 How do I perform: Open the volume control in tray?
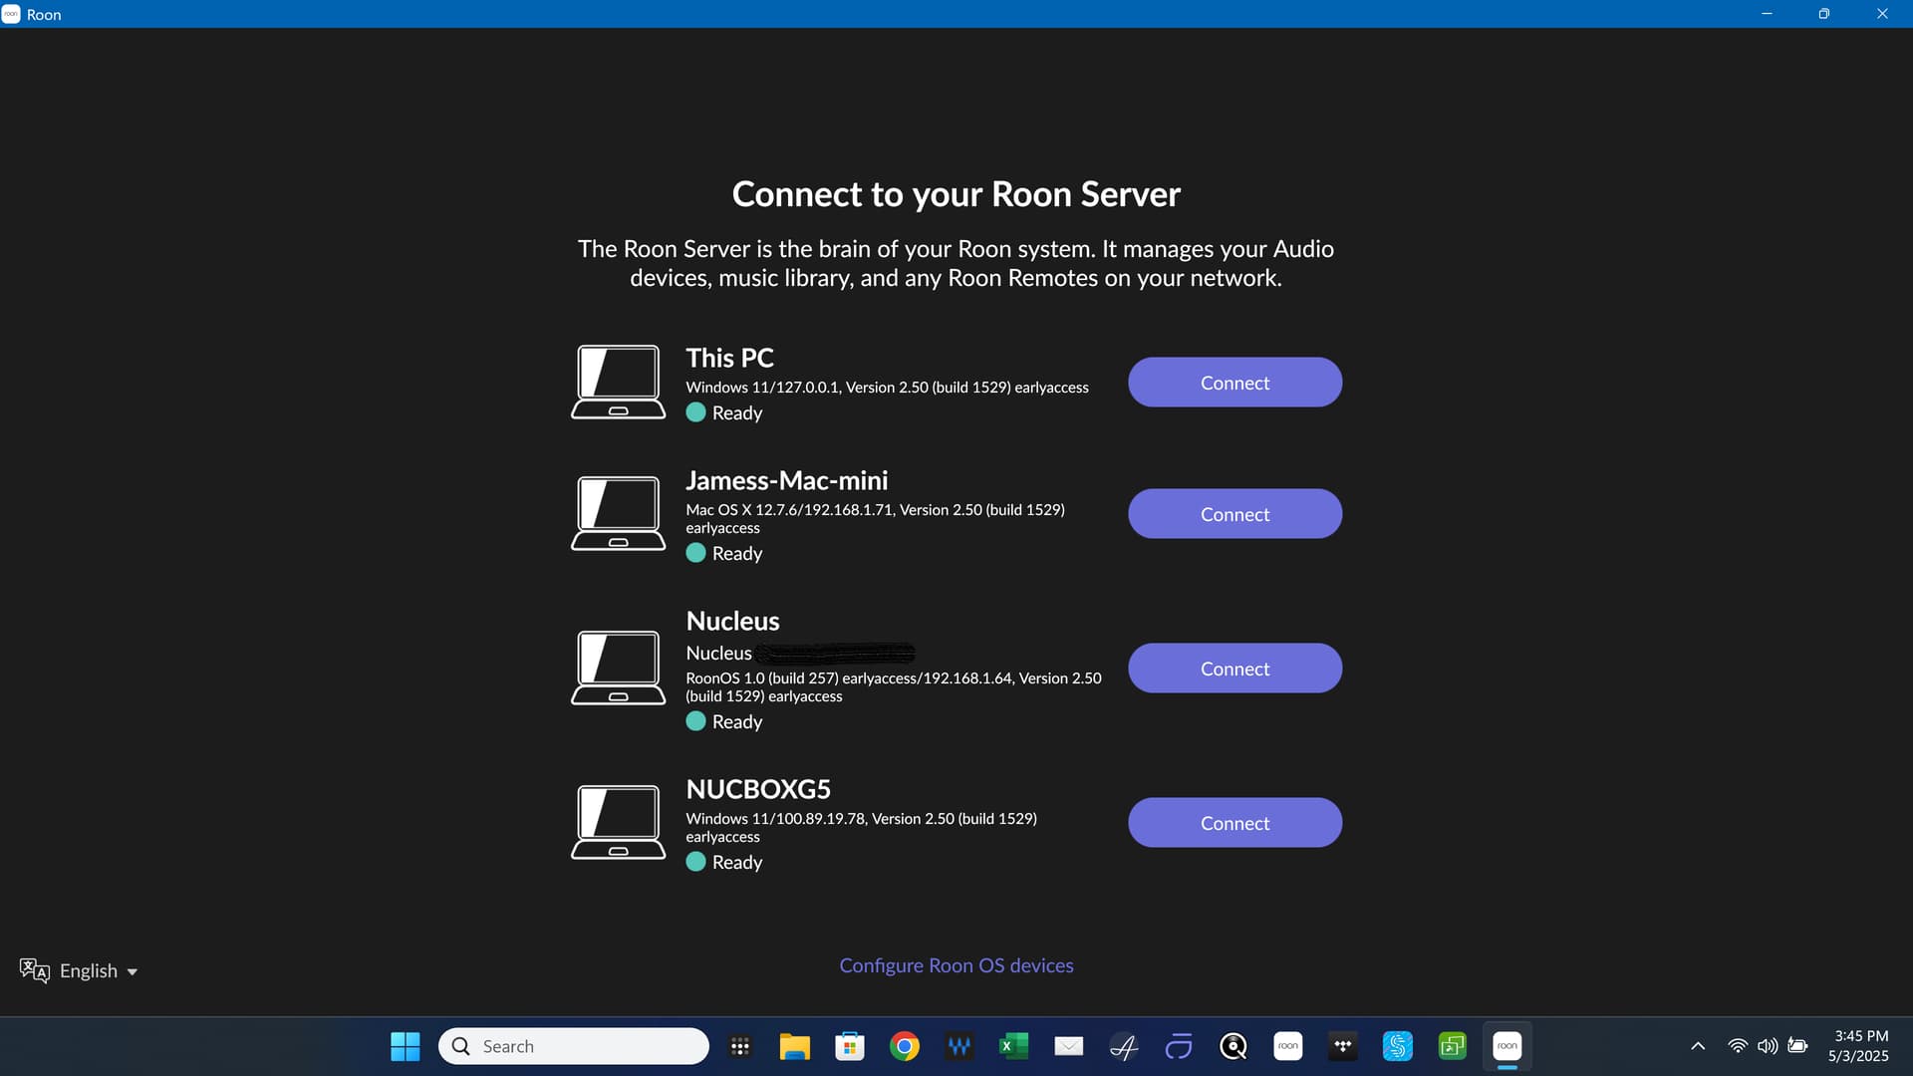[x=1768, y=1046]
